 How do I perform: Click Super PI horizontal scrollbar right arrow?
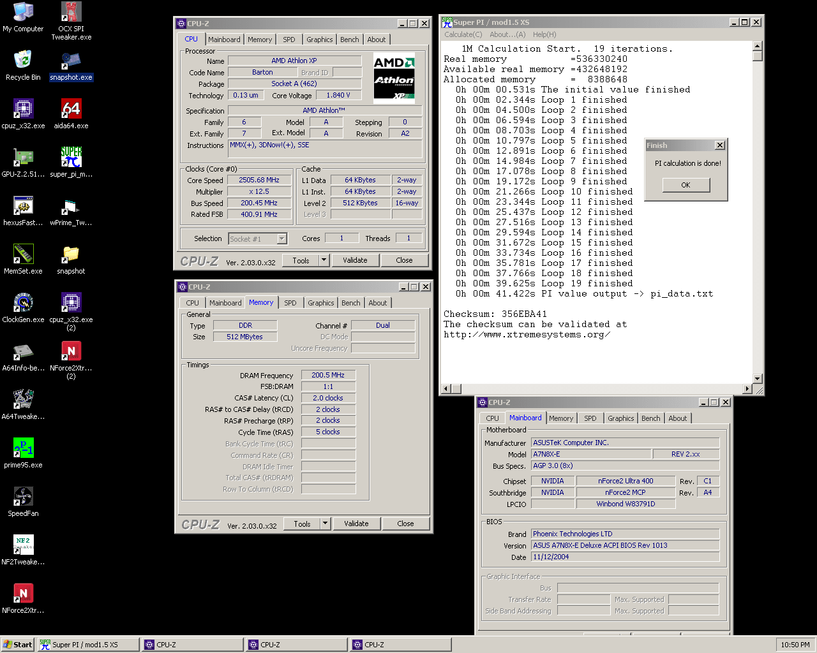pyautogui.click(x=748, y=388)
